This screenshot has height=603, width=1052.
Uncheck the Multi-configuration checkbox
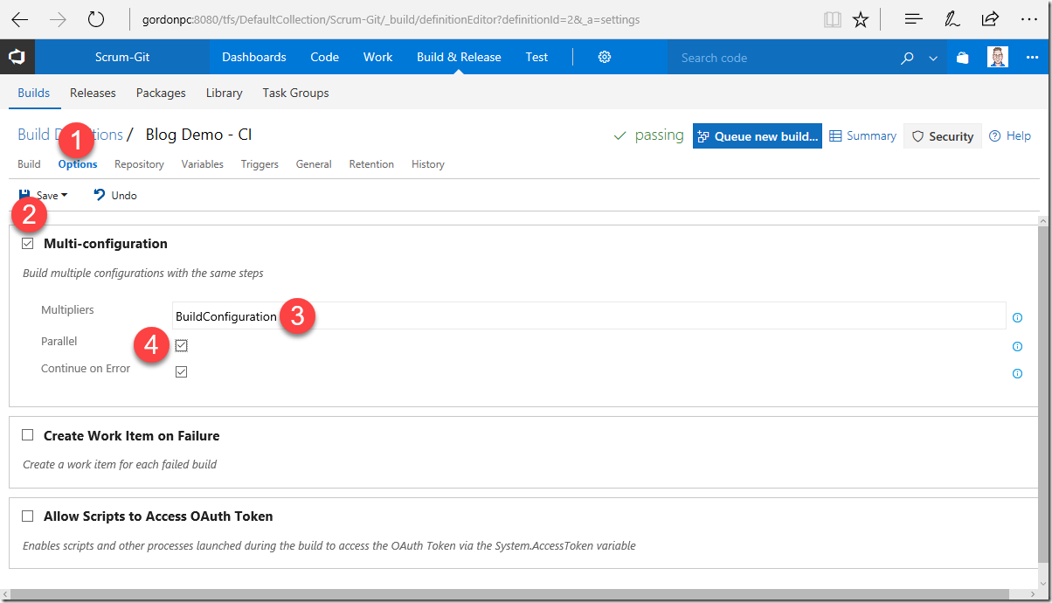tap(28, 244)
